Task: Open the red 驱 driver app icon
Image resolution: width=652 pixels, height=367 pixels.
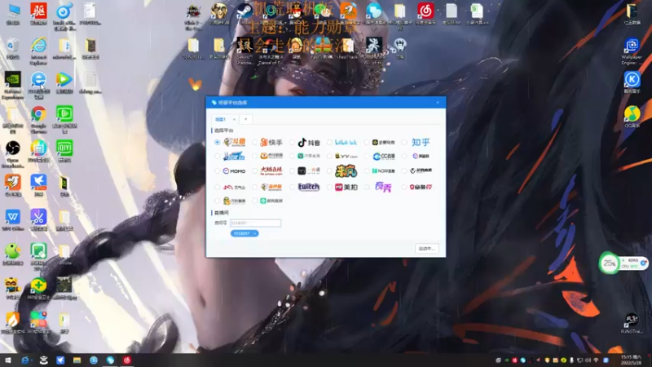Action: (38, 13)
